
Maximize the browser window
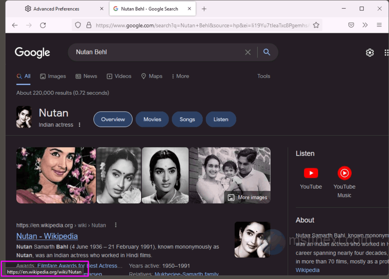coord(362,9)
